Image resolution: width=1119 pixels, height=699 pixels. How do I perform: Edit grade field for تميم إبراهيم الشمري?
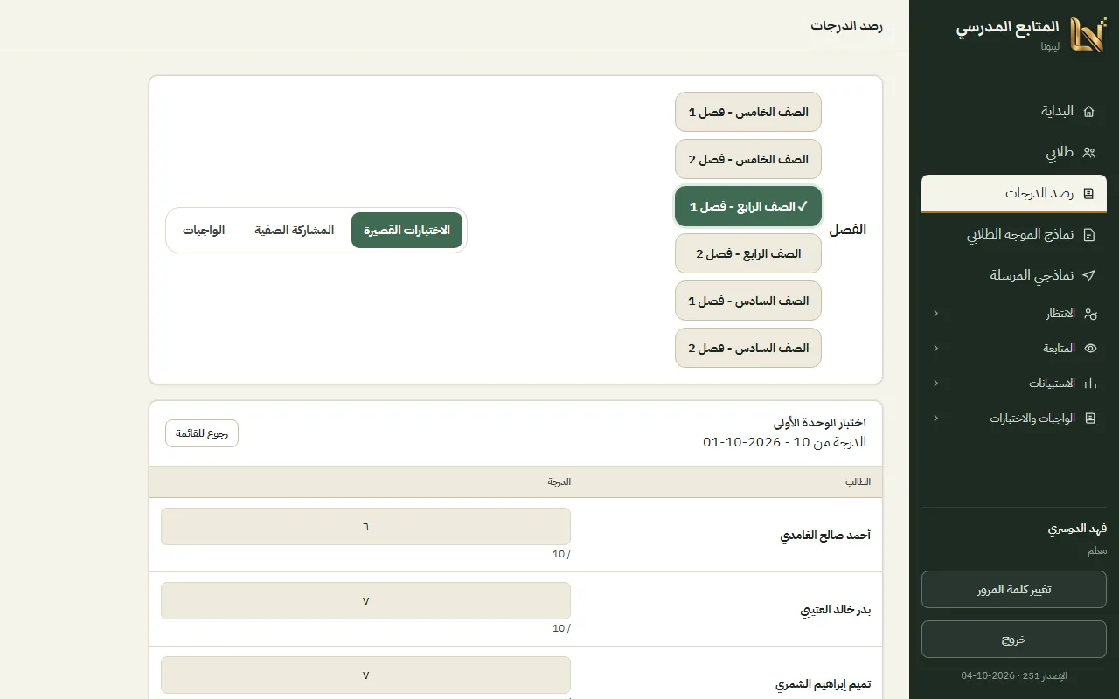pos(365,675)
